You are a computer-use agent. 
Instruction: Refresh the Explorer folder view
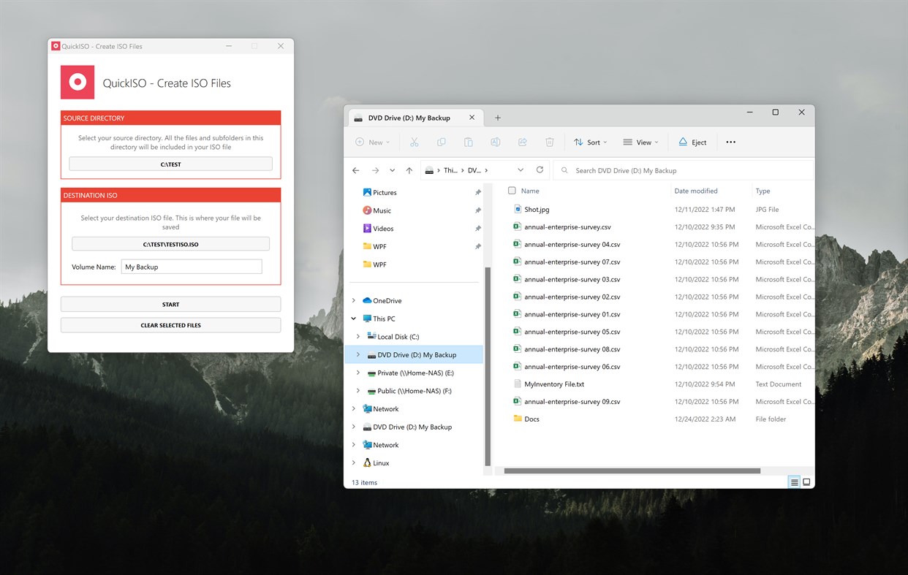(x=540, y=170)
